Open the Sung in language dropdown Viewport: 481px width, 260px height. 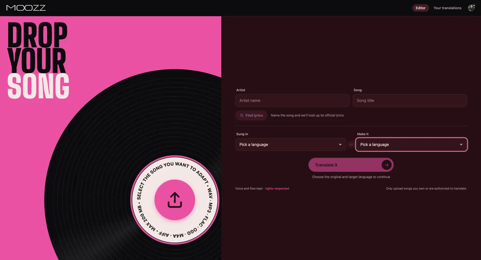pyautogui.click(x=291, y=144)
